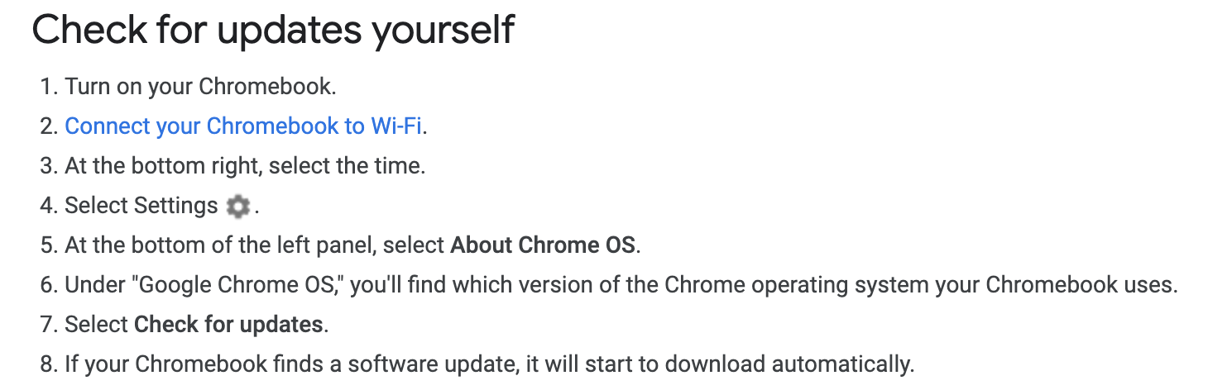Click the list number 6 marker
The width and height of the screenshot is (1208, 390).
[x=47, y=285]
